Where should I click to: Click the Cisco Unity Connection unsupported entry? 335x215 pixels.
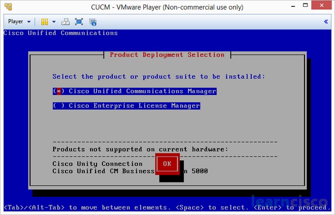97,163
